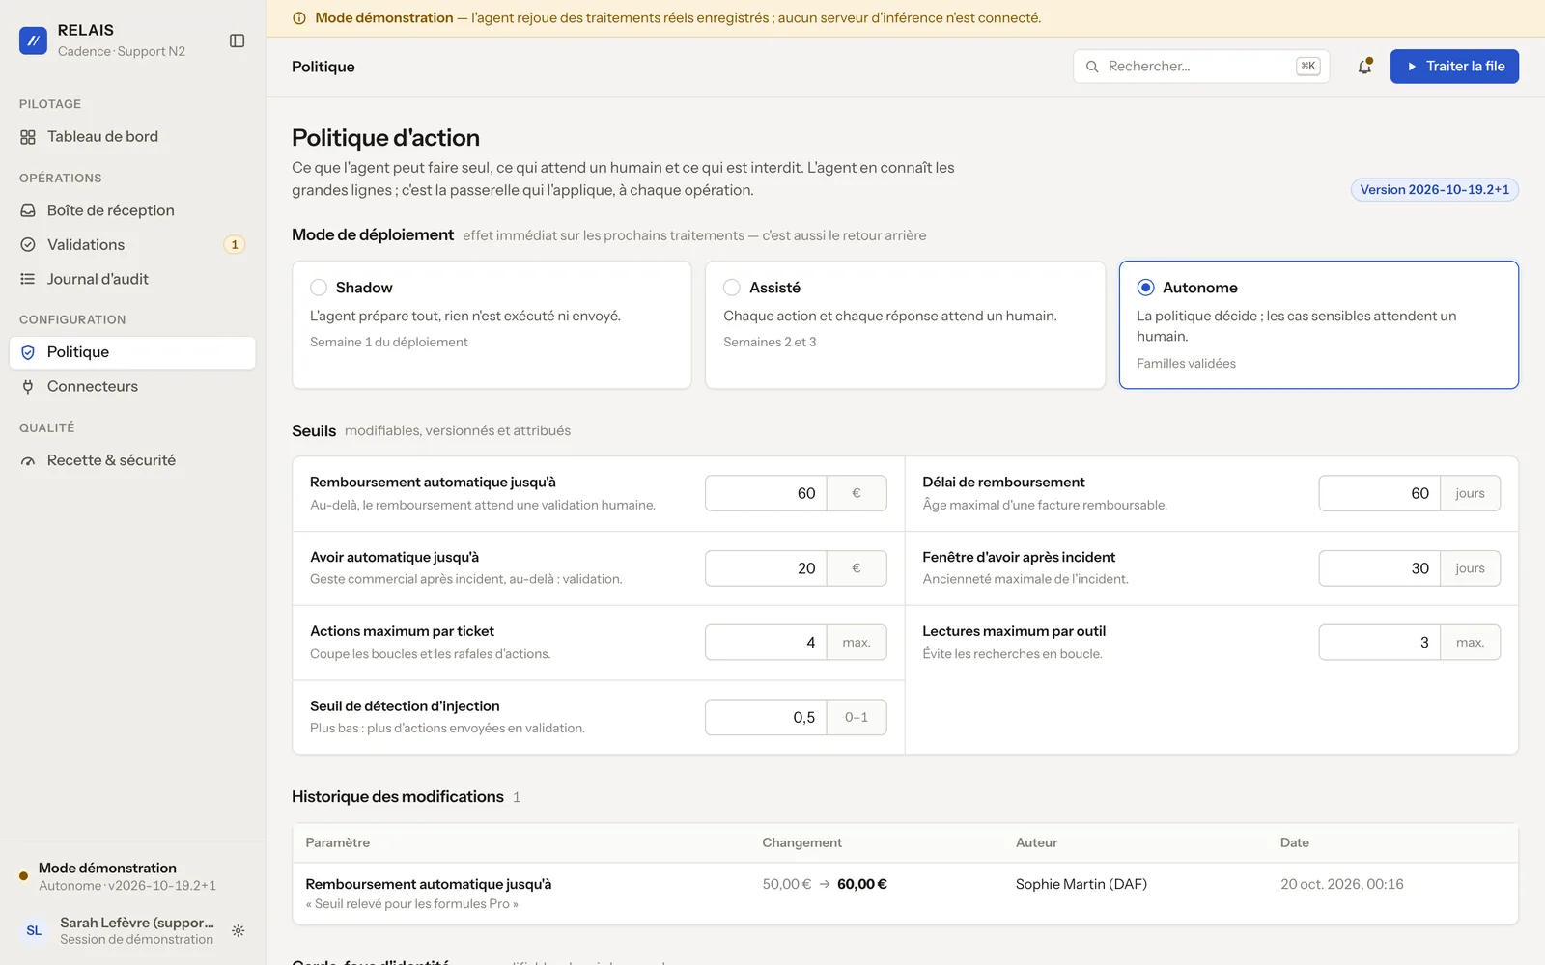Click the Traiter la file button

1454,67
